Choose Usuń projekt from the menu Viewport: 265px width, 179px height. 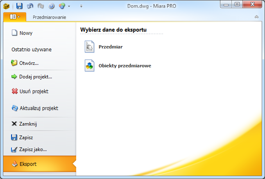(40, 91)
